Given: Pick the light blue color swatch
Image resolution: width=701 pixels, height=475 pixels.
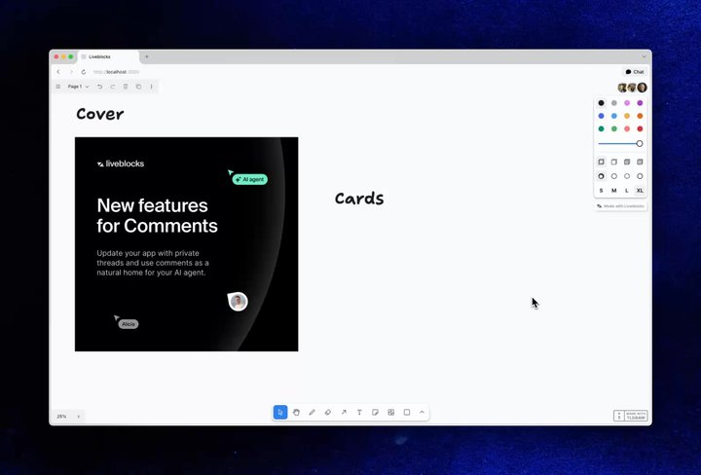Looking at the screenshot, I should point(614,116).
